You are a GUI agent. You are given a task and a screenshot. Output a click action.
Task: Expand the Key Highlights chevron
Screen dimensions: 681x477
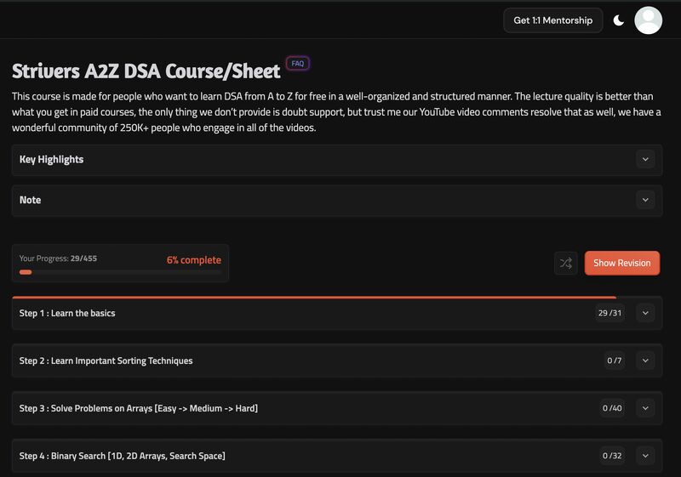[645, 159]
